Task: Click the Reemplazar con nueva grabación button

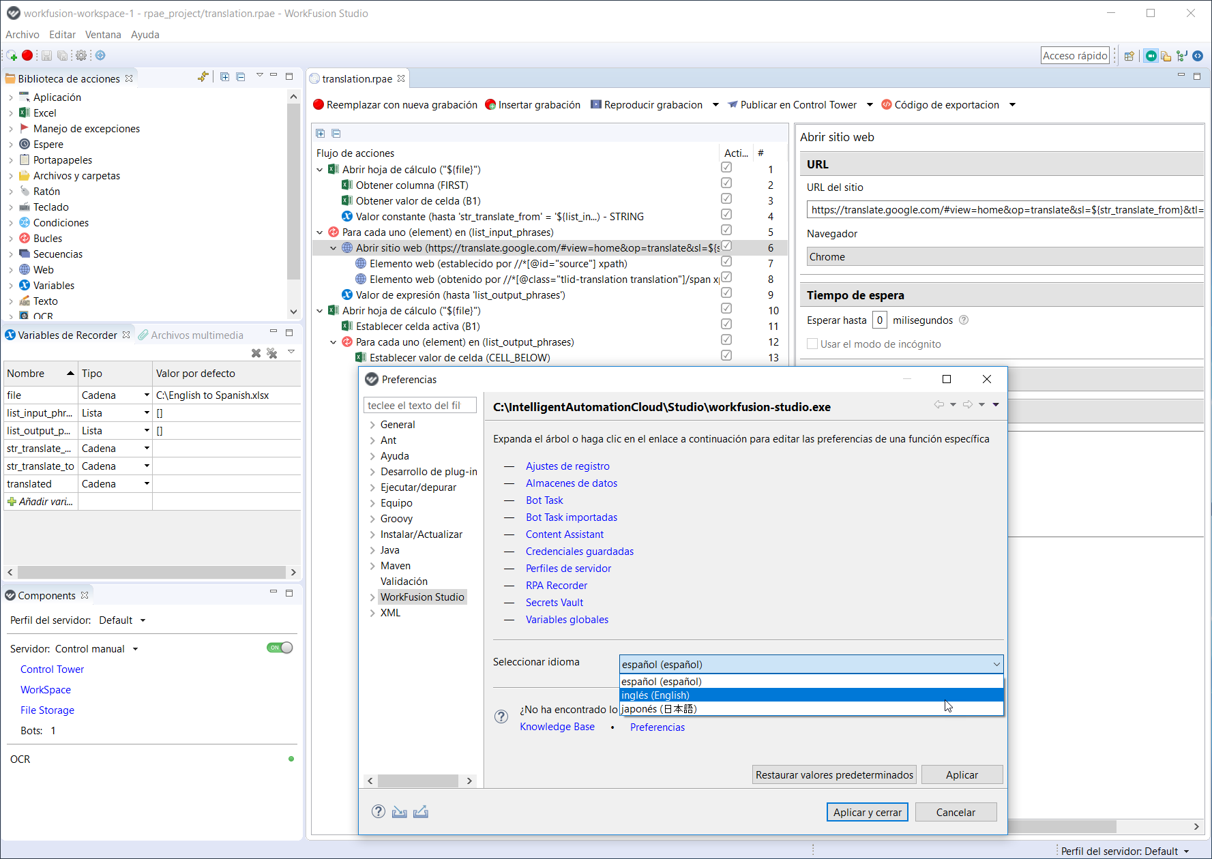Action: pos(395,105)
